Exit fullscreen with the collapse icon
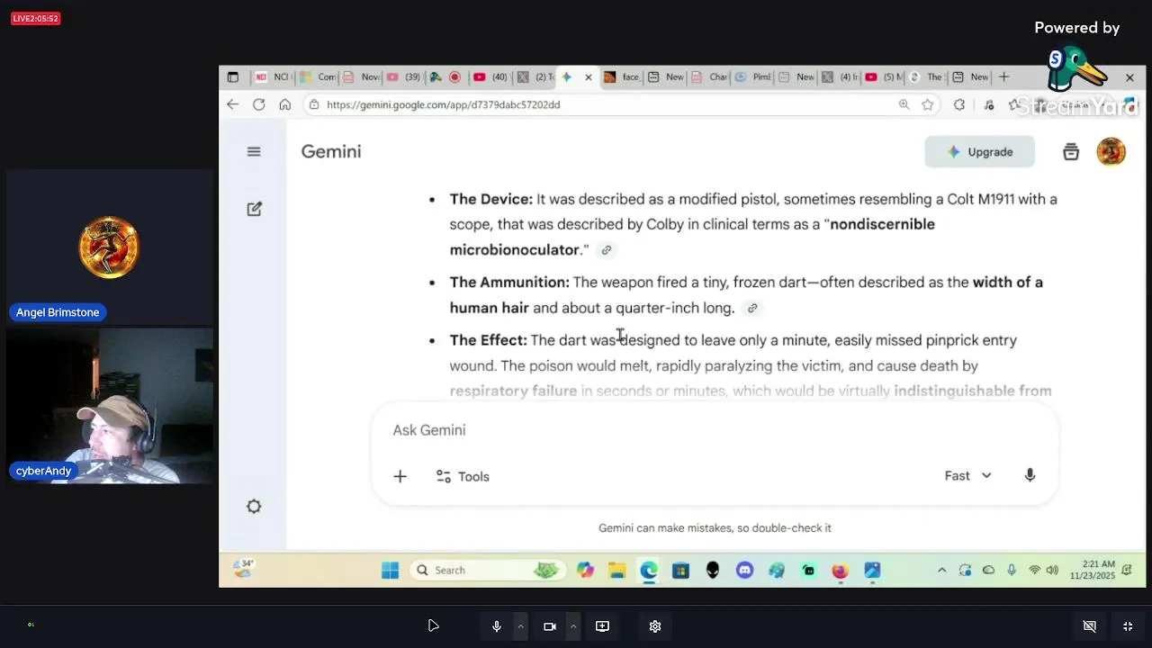 pos(1128,626)
